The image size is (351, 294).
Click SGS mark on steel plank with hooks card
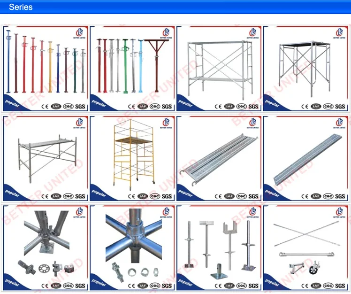point(253,196)
